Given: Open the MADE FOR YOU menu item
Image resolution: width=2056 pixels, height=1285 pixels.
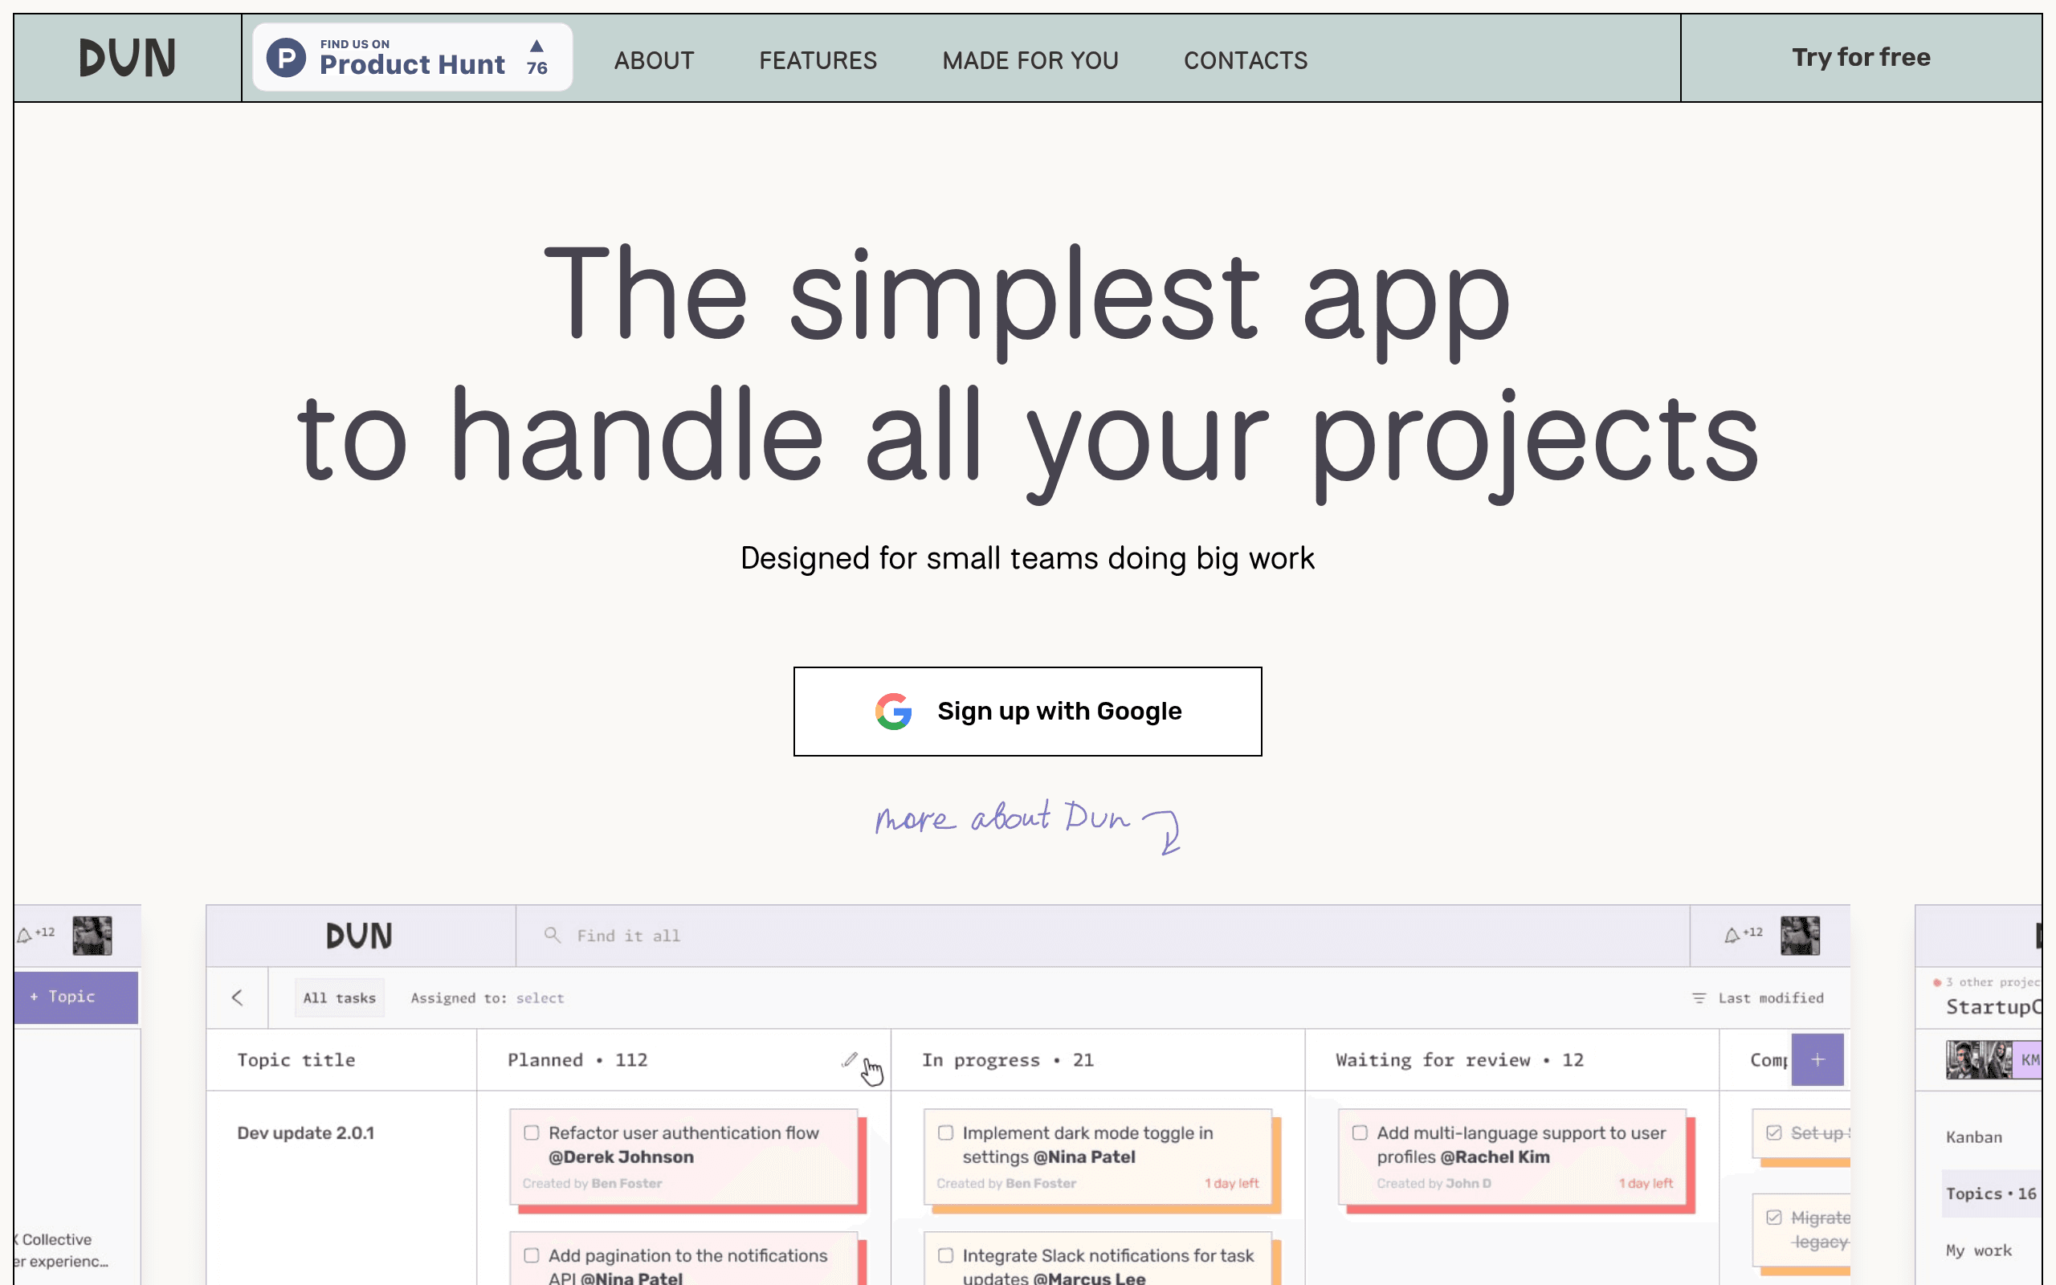Looking at the screenshot, I should coord(1030,60).
